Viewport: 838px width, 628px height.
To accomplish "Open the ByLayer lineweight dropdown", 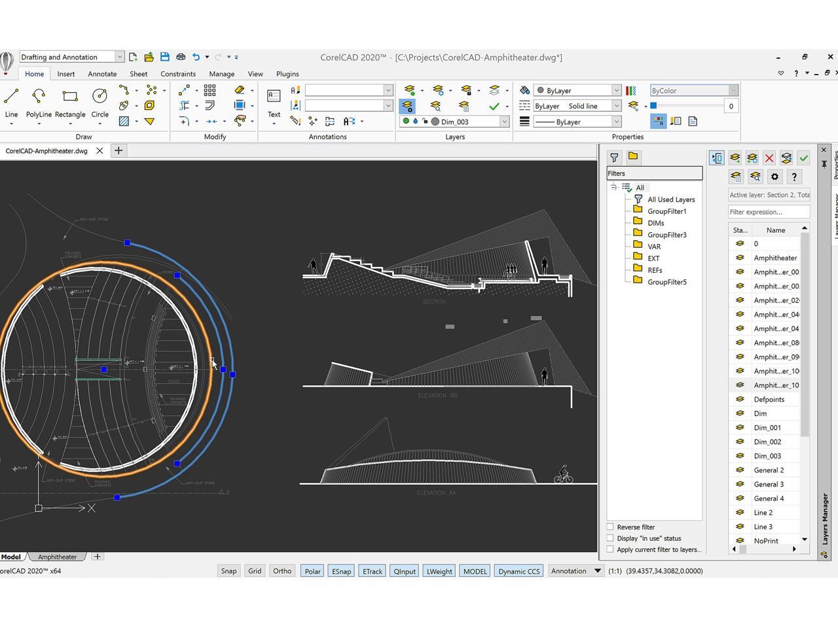I will 616,122.
